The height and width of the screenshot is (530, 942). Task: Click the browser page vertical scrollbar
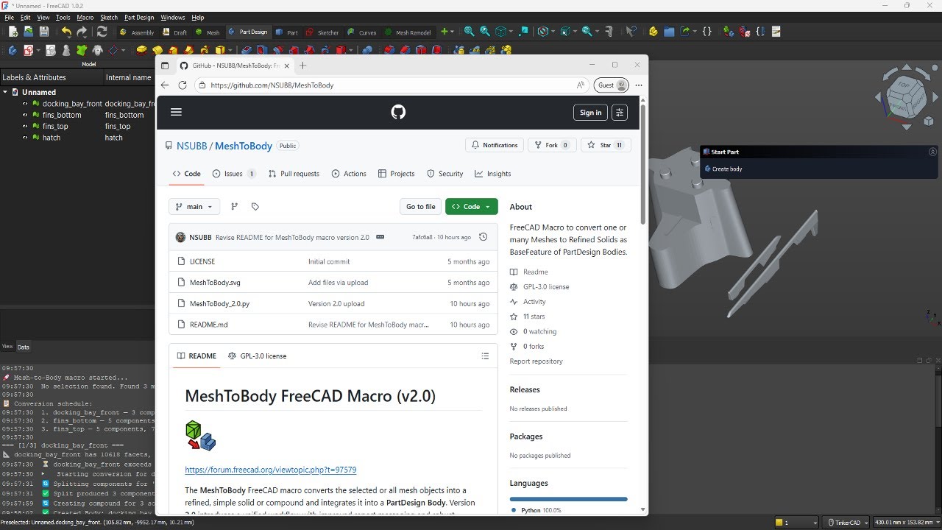643,164
